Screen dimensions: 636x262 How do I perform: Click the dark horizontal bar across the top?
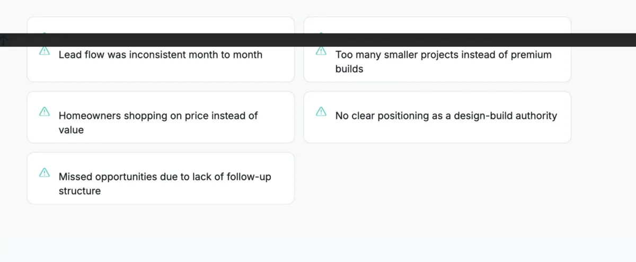pyautogui.click(x=318, y=40)
